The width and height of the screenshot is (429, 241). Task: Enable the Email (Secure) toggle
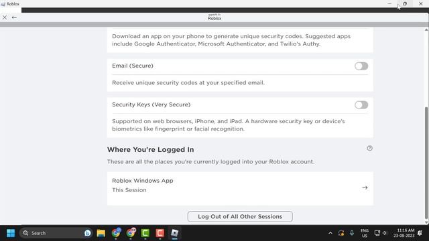361,66
